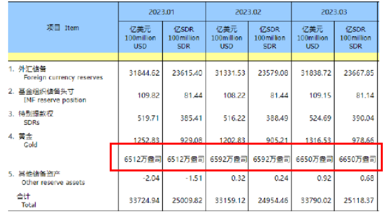Select 6592万盎司 in the 2023.02 SDR column
This screenshot has height=217, width=384.
click(271, 159)
